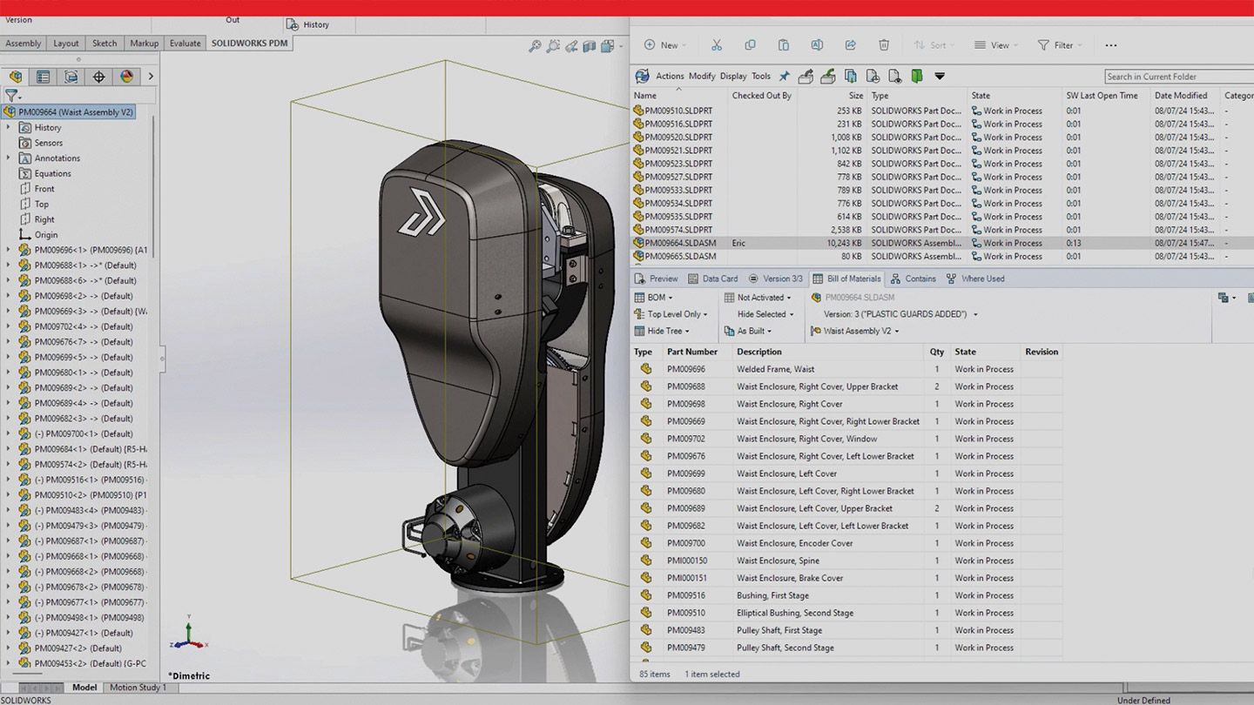Click the ConfigurationManager tab icon
The image size is (1254, 705).
pyautogui.click(x=71, y=77)
